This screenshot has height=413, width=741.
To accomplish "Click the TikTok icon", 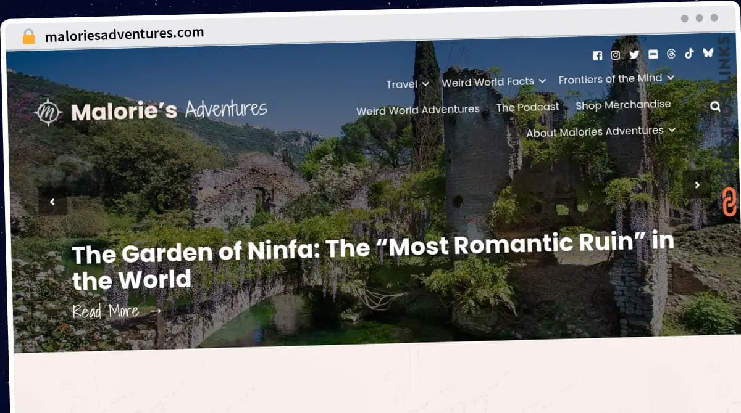I will 689,53.
